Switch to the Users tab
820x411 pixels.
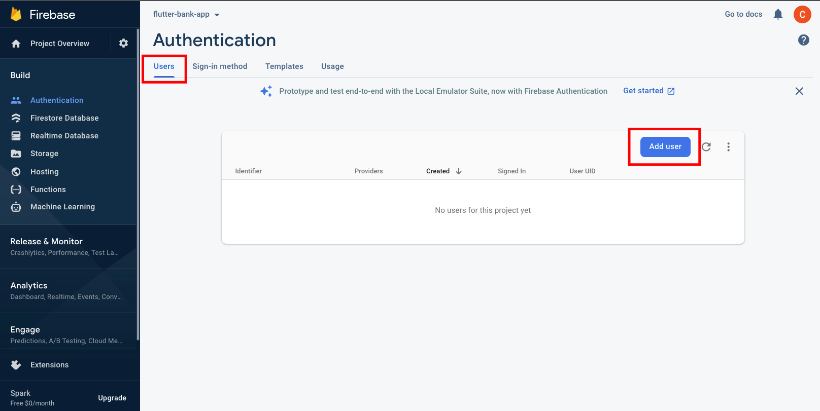pyautogui.click(x=164, y=66)
